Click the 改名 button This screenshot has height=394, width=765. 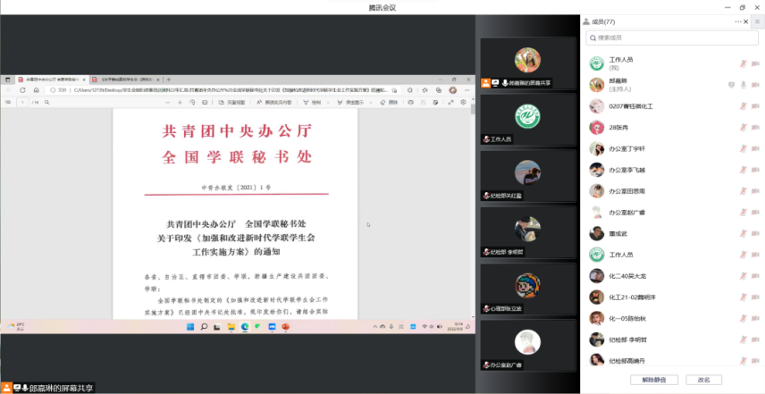[703, 380]
